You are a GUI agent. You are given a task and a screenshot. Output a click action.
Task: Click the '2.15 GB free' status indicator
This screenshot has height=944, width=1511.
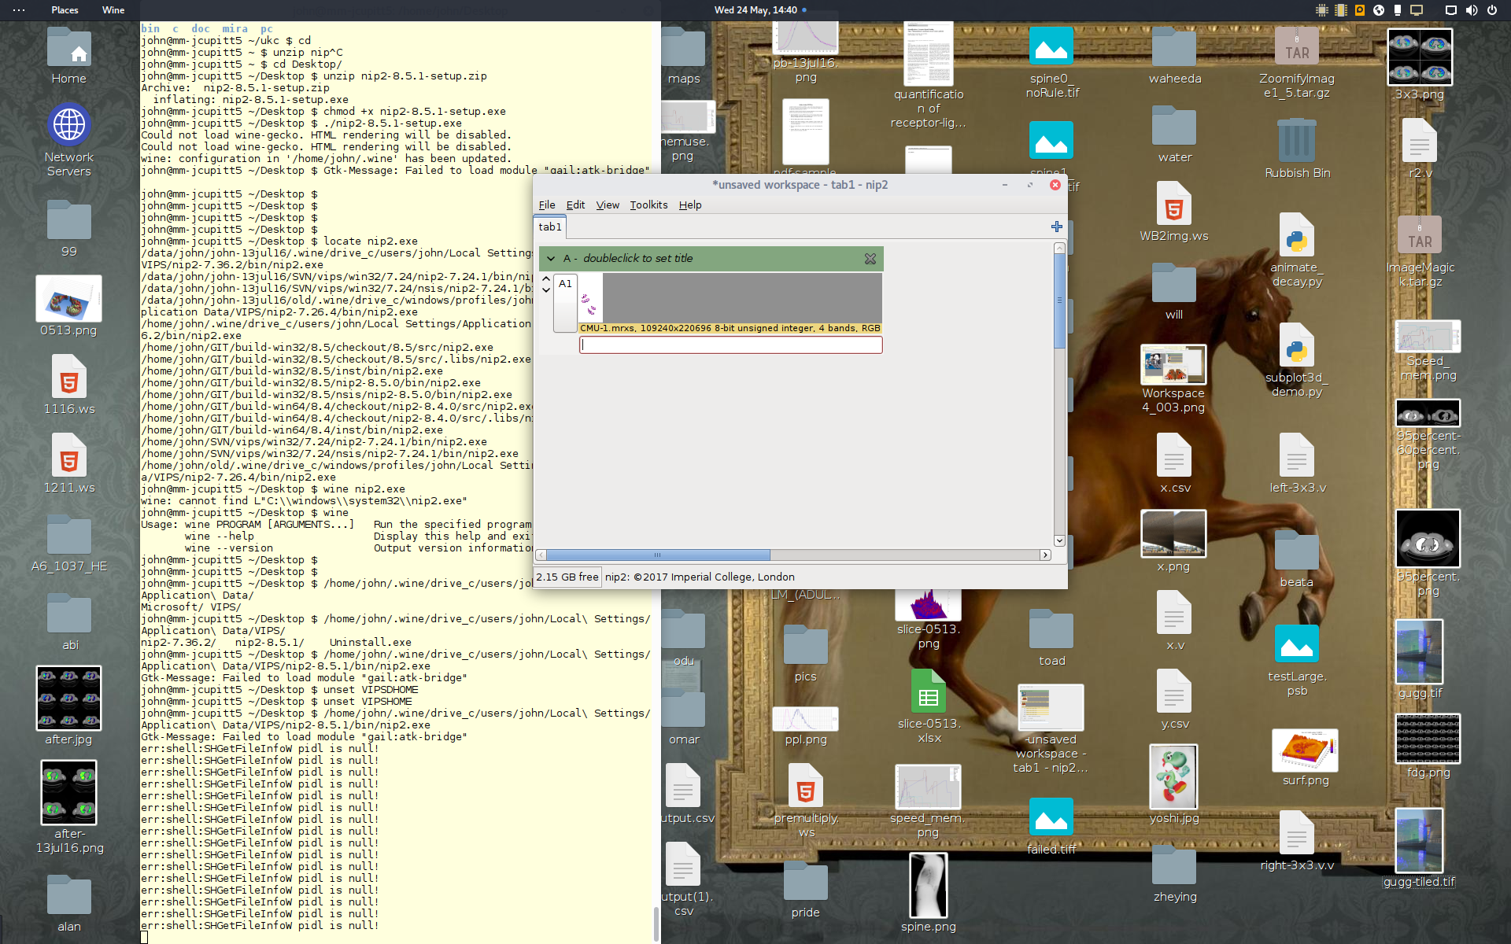(x=567, y=577)
